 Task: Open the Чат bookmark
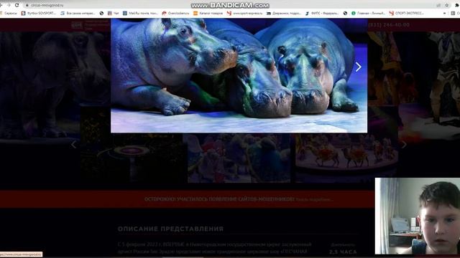(114, 13)
